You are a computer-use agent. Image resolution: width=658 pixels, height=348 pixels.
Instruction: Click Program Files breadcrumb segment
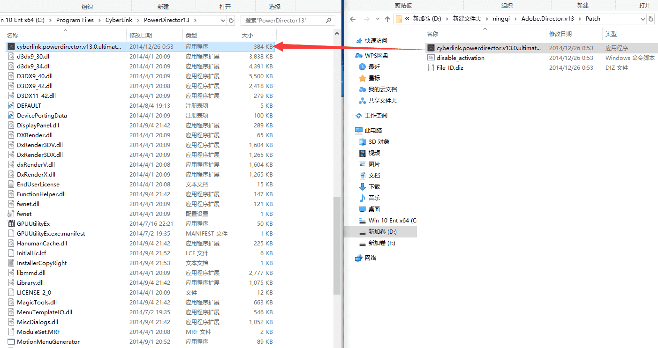pyautogui.click(x=75, y=21)
